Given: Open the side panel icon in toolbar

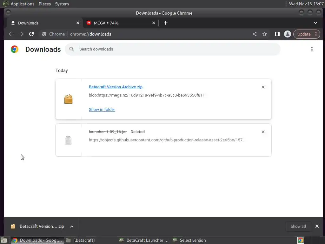Looking at the screenshot, I should 277,34.
